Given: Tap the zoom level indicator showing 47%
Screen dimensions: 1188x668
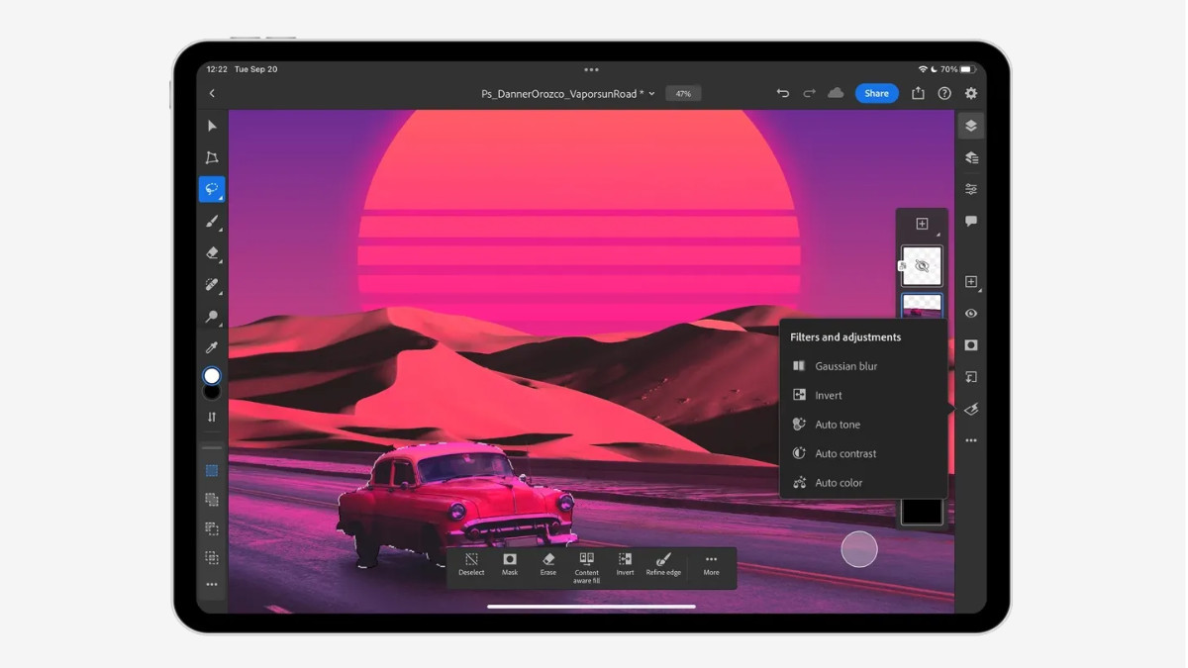Looking at the screenshot, I should tap(683, 92).
